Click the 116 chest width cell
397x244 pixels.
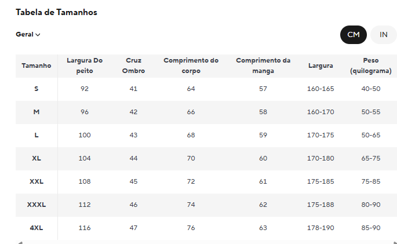click(85, 228)
